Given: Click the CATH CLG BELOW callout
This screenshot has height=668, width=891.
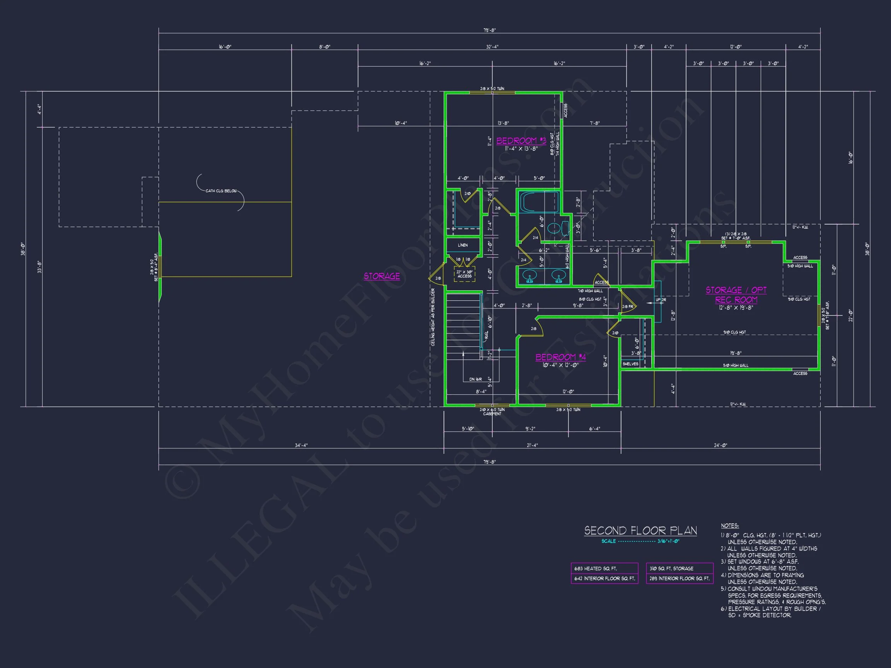Looking at the screenshot, I should 221,191.
